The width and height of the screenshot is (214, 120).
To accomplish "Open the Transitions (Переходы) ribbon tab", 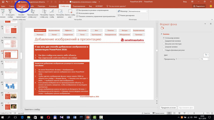I will [41, 6].
